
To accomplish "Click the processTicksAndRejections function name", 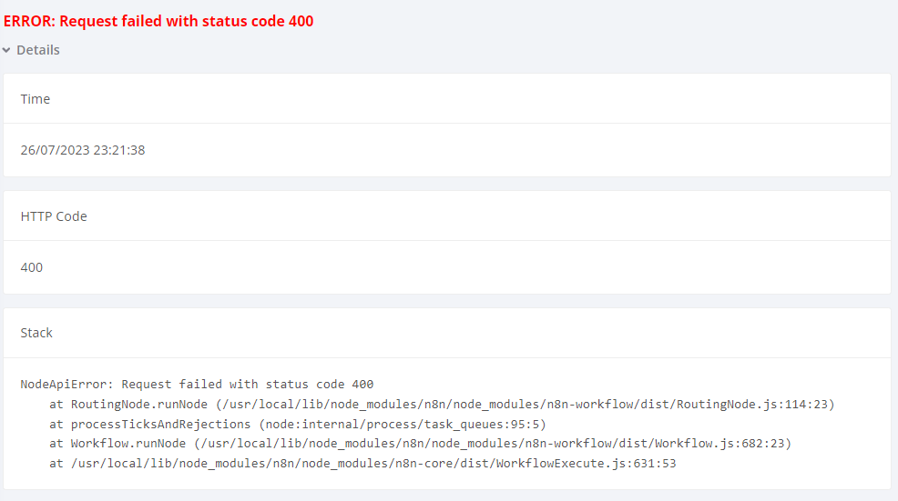I will click(160, 425).
